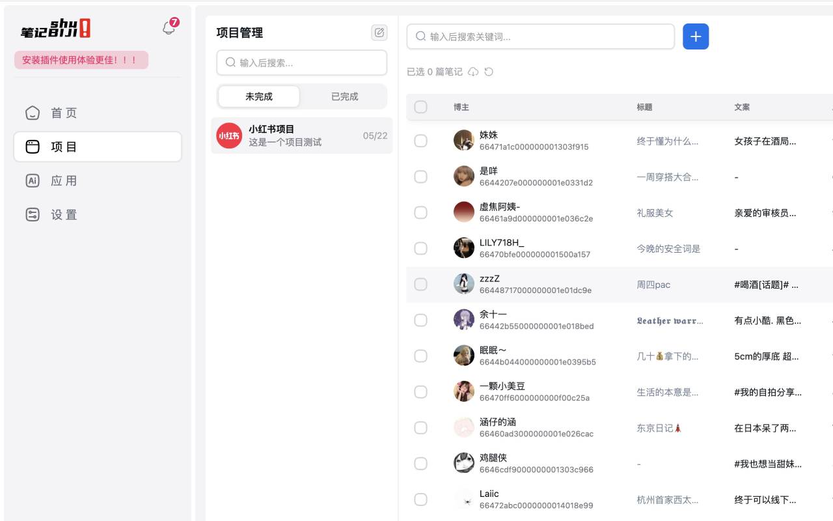Click the compose icon in 项目管理 panel
833x521 pixels.
click(x=379, y=33)
